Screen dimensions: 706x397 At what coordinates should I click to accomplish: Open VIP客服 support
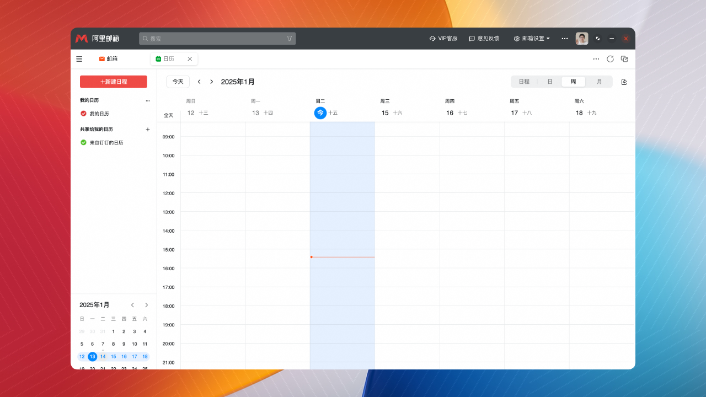tap(443, 39)
